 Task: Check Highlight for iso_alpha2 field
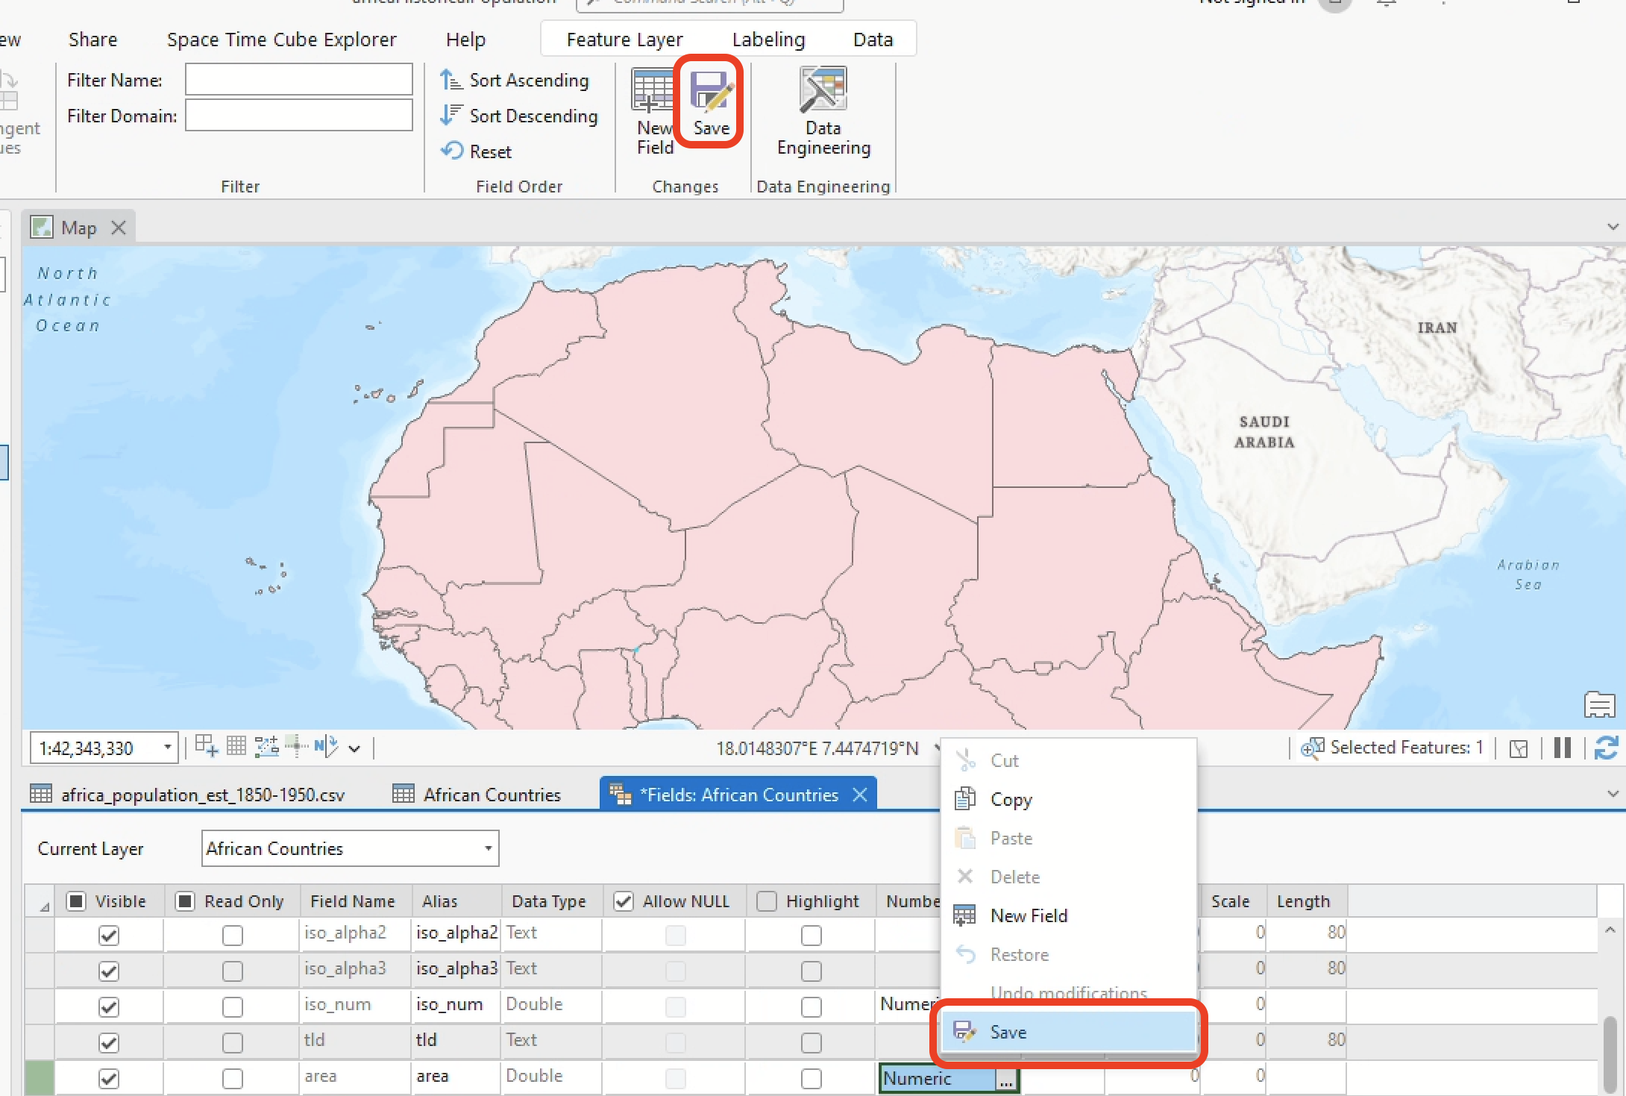(x=811, y=935)
